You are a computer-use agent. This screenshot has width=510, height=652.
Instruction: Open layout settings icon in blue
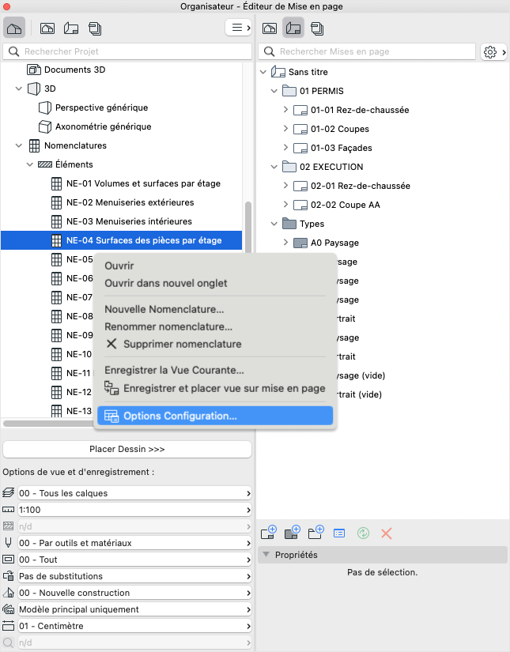pos(339,533)
